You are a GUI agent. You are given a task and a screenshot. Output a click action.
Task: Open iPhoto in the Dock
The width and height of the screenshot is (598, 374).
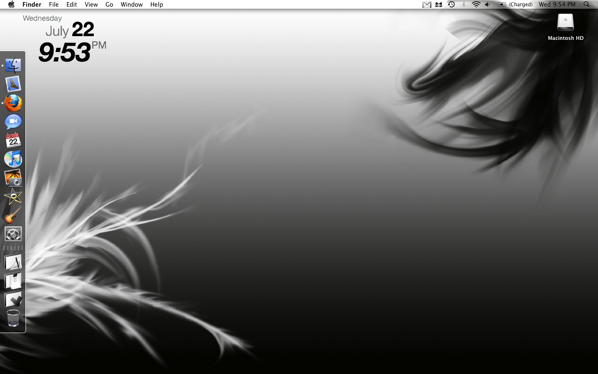click(x=13, y=177)
